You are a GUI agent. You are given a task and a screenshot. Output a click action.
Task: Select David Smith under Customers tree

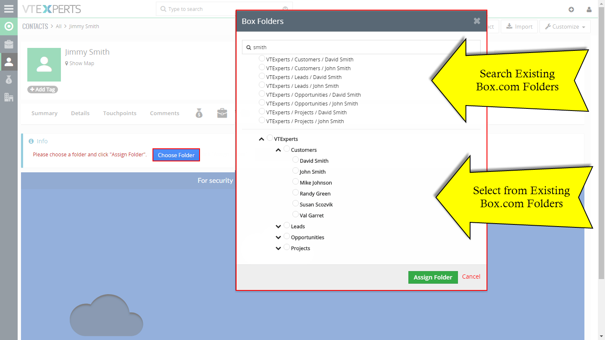296,160
